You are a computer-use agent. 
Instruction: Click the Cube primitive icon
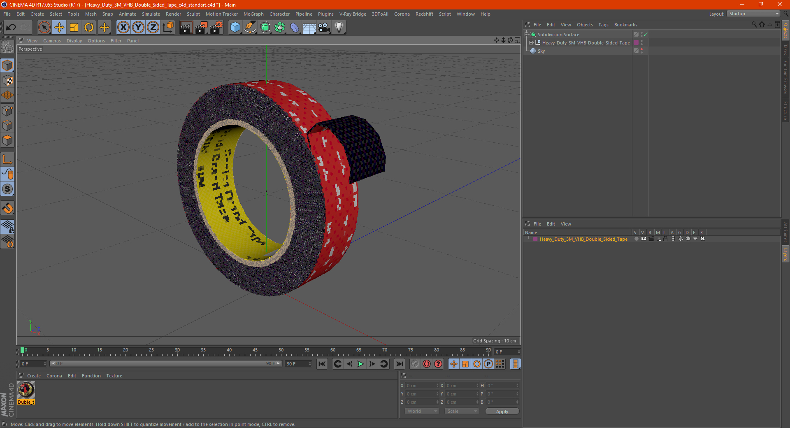point(235,28)
